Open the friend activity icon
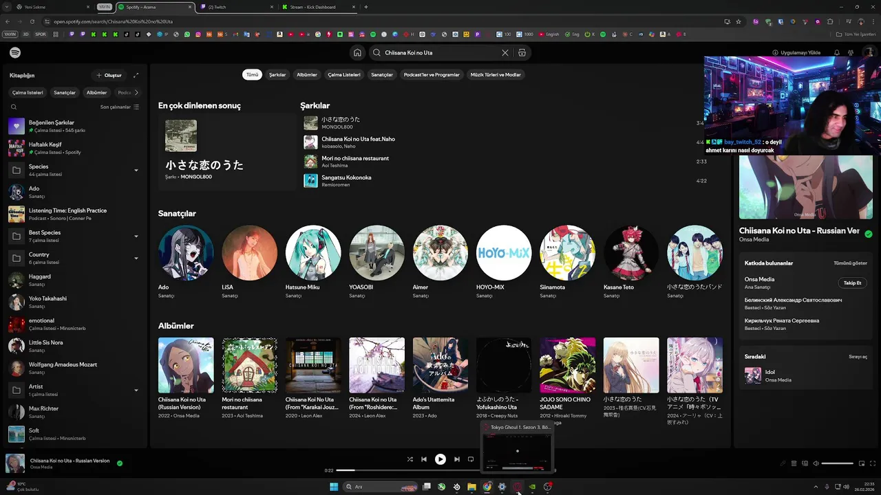This screenshot has width=881, height=495. click(x=851, y=53)
